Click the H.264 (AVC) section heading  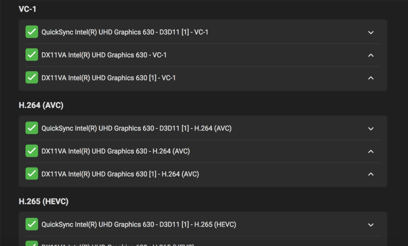click(41, 105)
